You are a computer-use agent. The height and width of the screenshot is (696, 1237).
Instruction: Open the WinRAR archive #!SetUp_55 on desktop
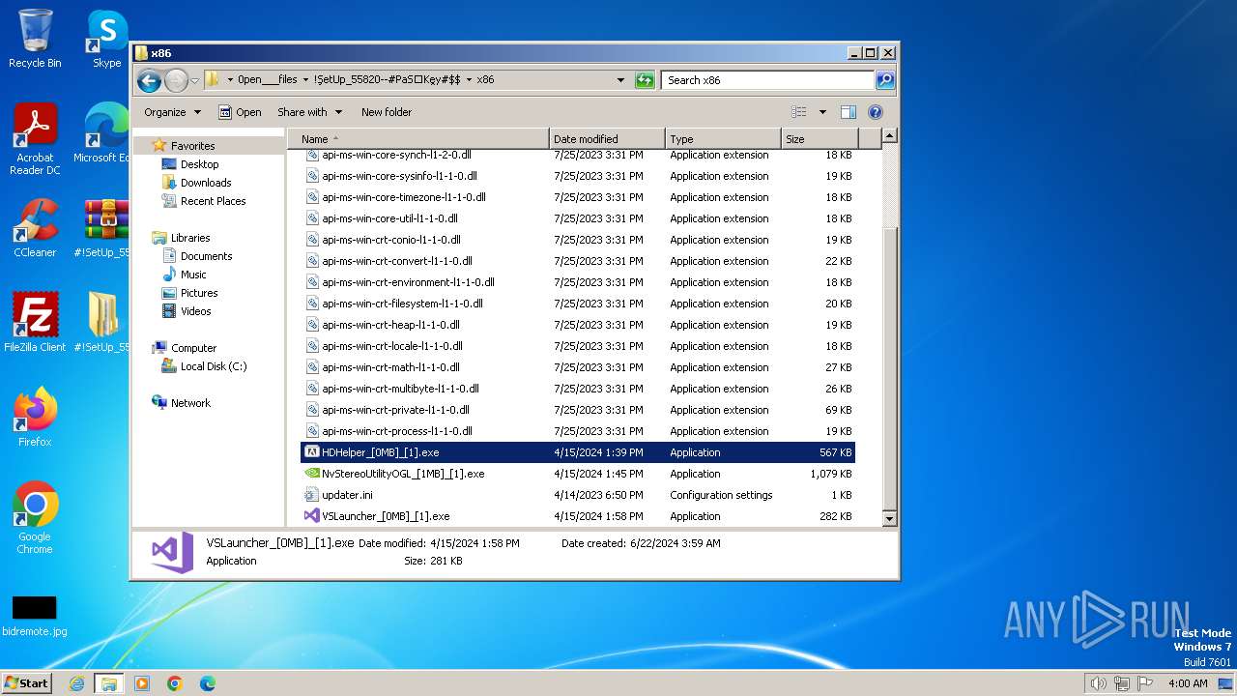click(104, 228)
